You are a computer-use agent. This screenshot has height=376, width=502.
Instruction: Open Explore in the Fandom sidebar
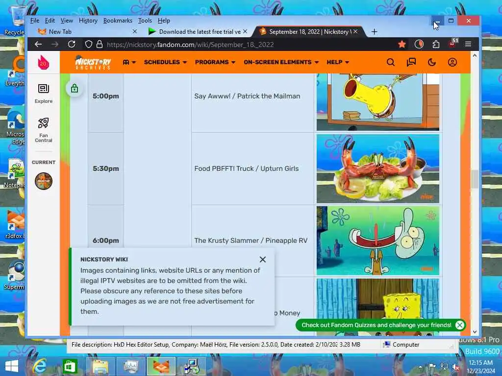[44, 94]
